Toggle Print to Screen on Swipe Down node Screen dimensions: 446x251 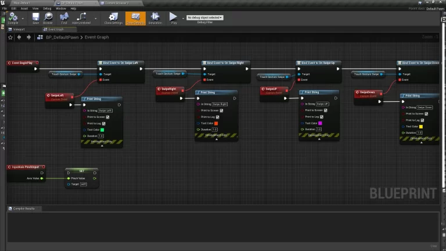(426, 113)
